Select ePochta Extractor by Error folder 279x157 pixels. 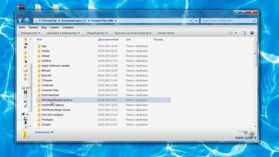103,100
